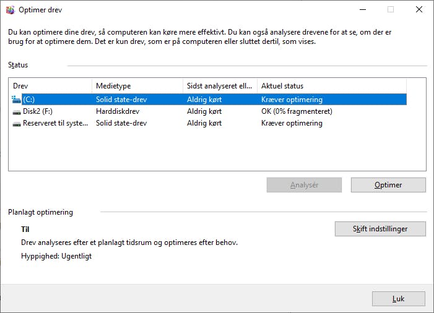Viewport: 434px width, 313px height.
Task: Click the Windows drive icon for (C:)
Action: coord(16,100)
